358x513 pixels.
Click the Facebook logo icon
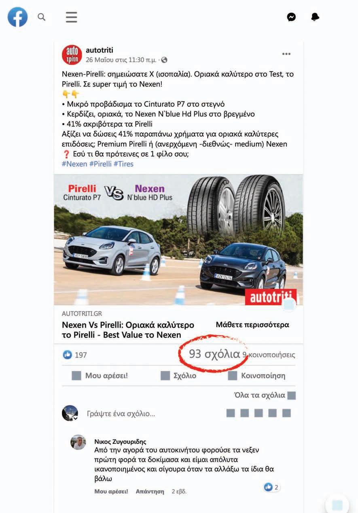[x=18, y=17]
